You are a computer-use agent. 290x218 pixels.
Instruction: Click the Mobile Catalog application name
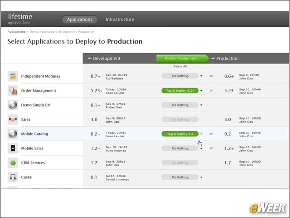(34, 134)
